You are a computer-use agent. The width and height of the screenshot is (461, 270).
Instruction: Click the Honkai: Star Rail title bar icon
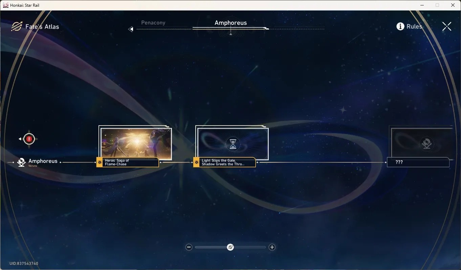point(5,5)
